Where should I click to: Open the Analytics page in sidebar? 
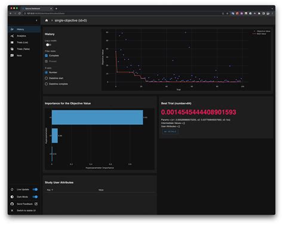click(24, 36)
